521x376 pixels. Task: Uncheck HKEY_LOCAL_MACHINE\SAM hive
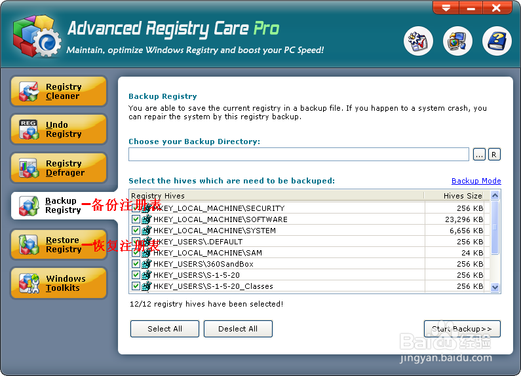click(x=136, y=253)
